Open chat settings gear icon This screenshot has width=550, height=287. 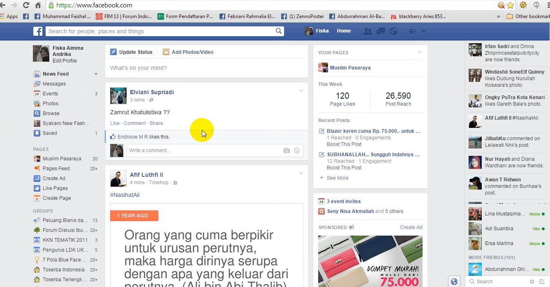pos(532,282)
